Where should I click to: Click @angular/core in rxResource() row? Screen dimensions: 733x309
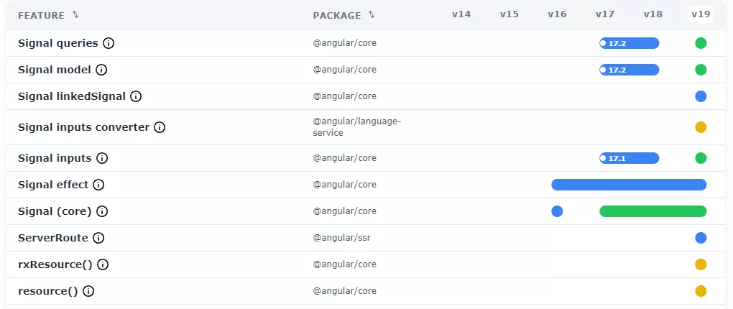pyautogui.click(x=344, y=264)
